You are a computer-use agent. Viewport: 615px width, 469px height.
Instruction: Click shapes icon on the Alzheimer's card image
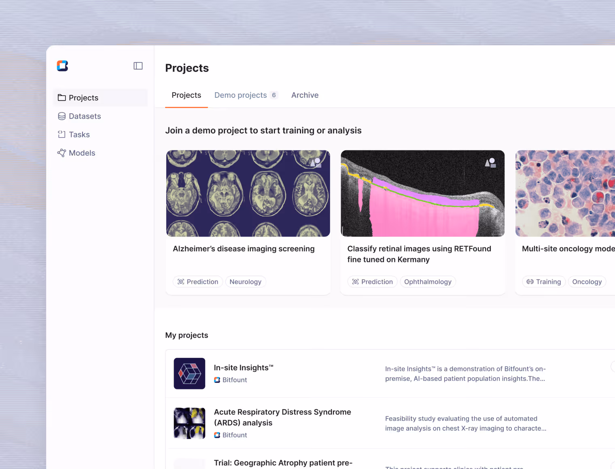click(x=316, y=163)
